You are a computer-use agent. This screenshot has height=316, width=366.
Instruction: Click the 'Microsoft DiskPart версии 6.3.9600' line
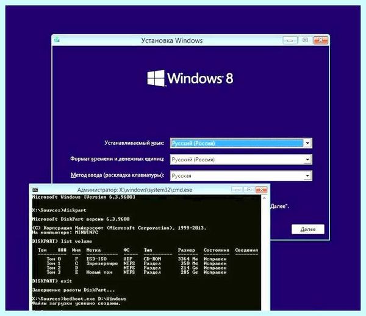81,219
